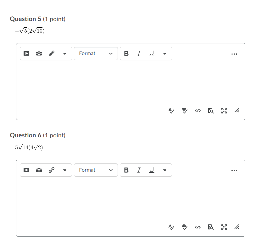Viewport: 261px width, 242px height.
Task: Enable italic text in Question 6 editor
Action: (x=139, y=170)
